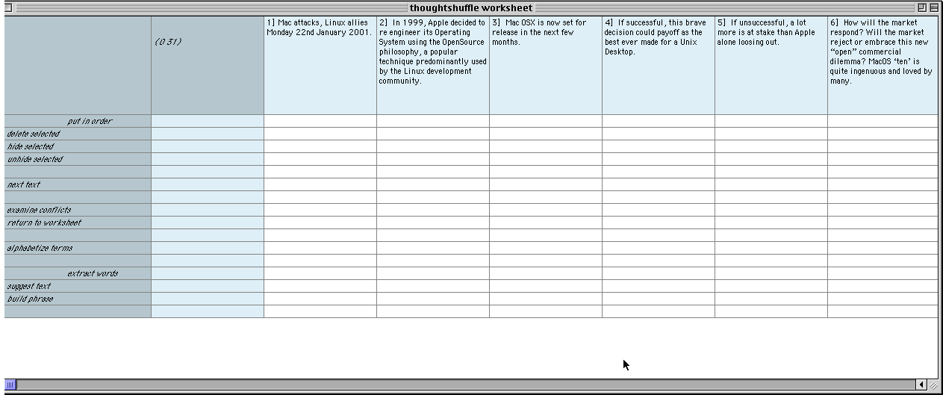Click the left scroll arrow

click(922, 385)
